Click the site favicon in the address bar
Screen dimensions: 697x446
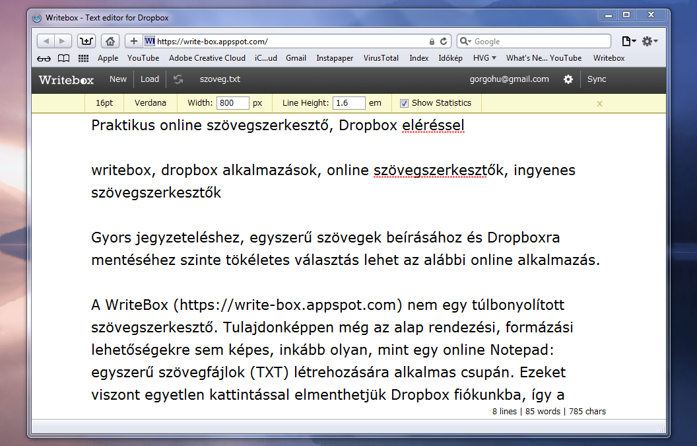pyautogui.click(x=150, y=41)
